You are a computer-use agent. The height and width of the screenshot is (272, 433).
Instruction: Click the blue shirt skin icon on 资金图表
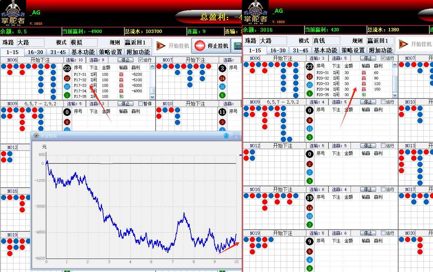point(226,136)
